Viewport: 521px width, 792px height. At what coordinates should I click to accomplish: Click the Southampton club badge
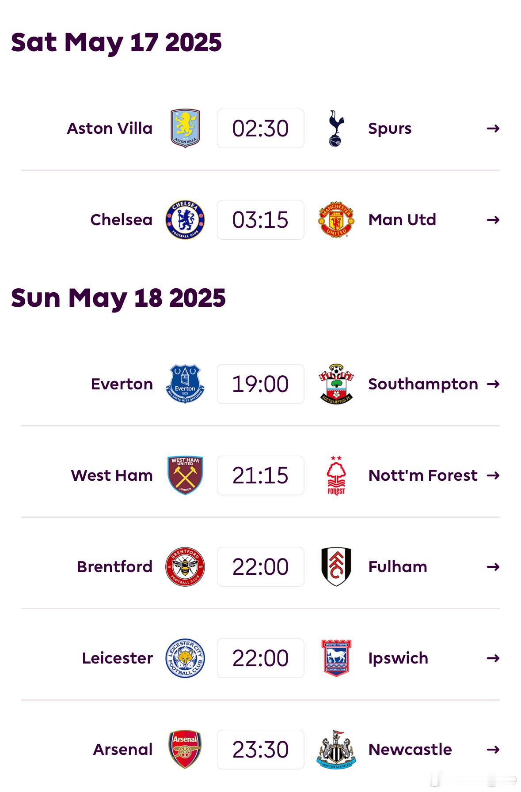[x=336, y=384]
